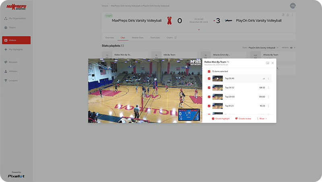Open options menu for Tag 08:32

point(268,88)
